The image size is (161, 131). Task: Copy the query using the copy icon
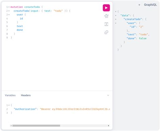click(x=106, y=32)
